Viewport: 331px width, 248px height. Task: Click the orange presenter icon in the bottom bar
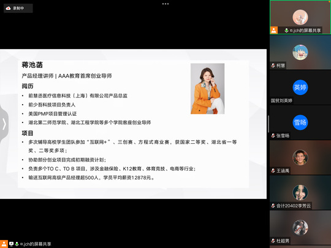click(x=4, y=244)
